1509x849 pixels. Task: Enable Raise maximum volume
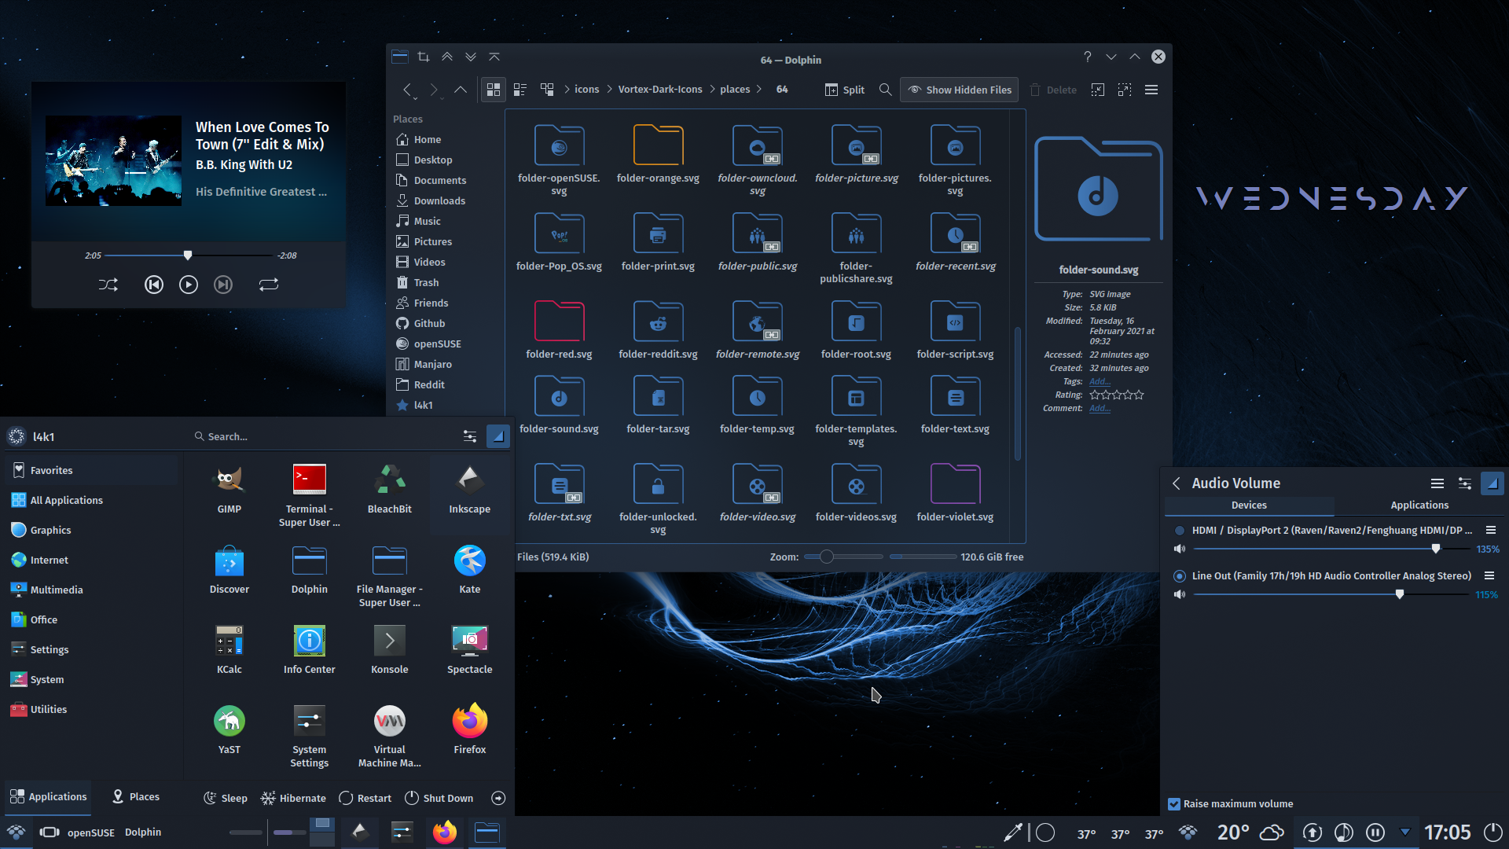tap(1174, 803)
